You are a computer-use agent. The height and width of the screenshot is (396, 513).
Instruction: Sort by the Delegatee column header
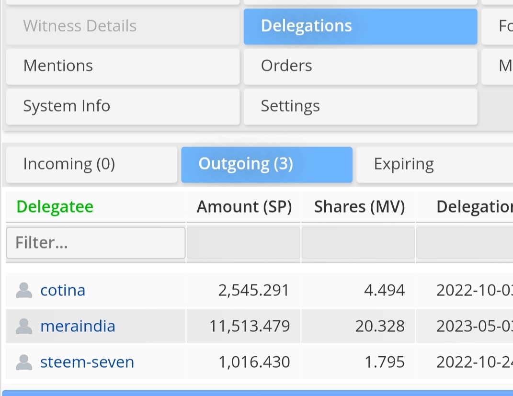tap(55, 207)
